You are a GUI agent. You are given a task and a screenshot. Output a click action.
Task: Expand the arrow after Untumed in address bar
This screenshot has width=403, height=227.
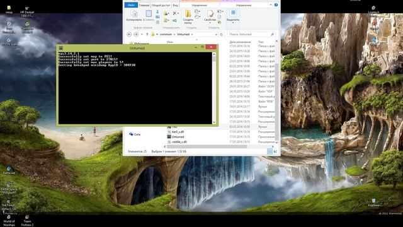coord(191,34)
